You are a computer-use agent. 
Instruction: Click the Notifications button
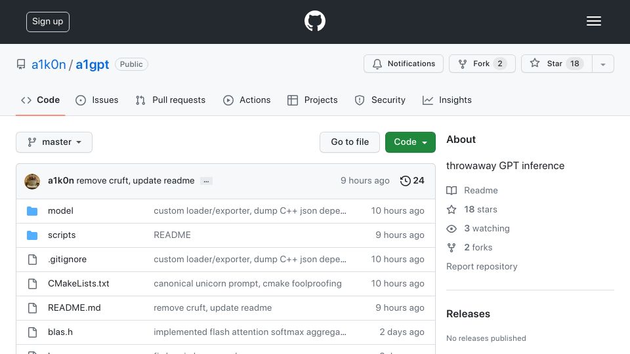[404, 64]
